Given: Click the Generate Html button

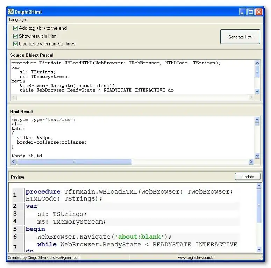Looking at the screenshot, I should [x=240, y=37].
